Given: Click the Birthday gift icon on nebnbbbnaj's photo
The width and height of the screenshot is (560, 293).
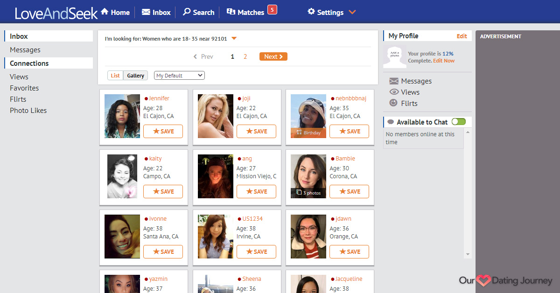Looking at the screenshot, I should (x=299, y=133).
